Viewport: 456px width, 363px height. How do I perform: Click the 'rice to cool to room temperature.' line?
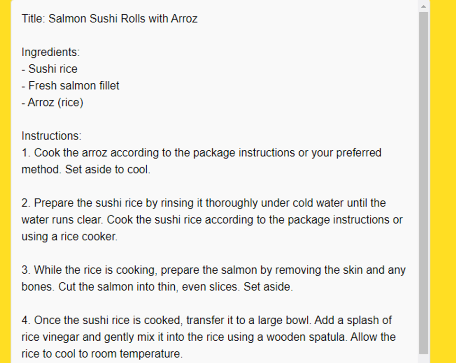102,354
